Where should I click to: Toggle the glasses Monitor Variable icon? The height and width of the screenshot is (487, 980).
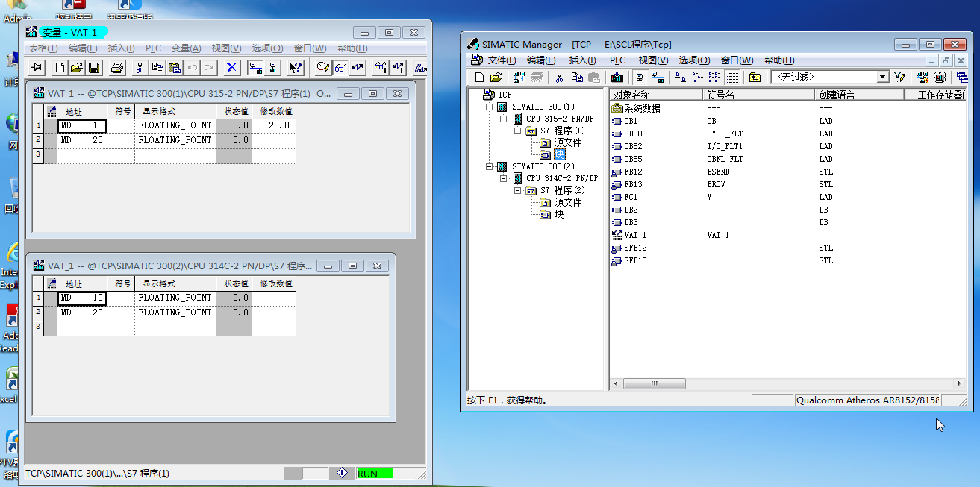pos(340,68)
